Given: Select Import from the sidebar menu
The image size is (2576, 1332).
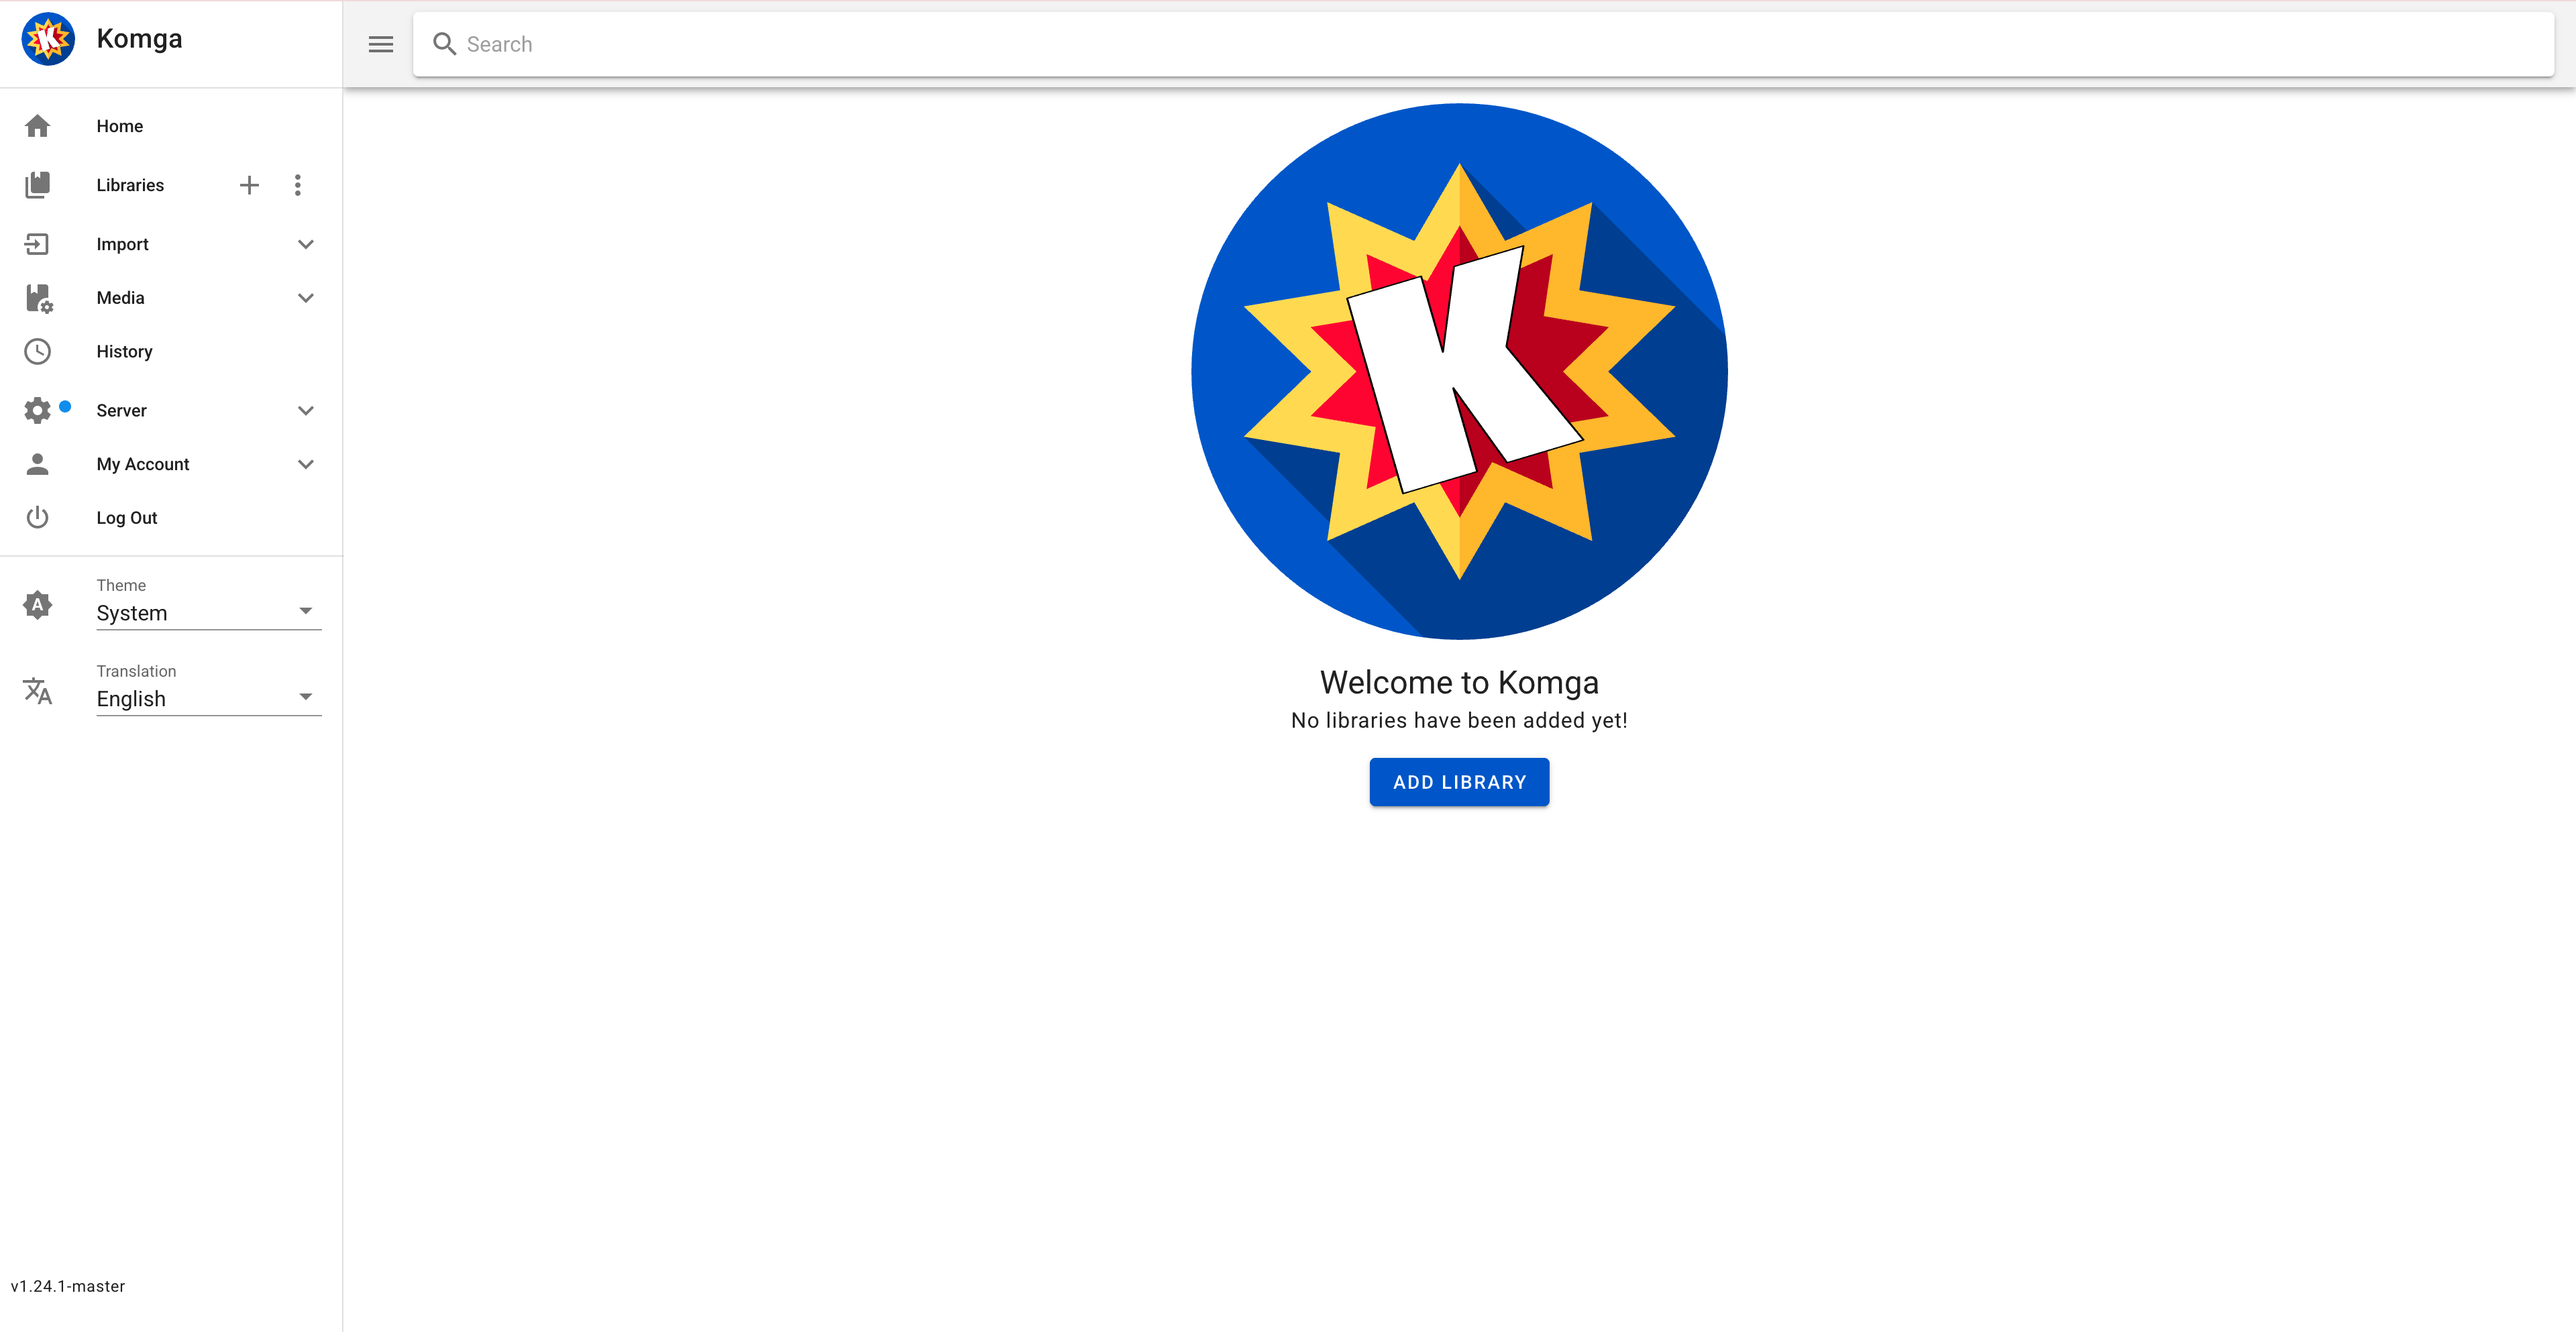Looking at the screenshot, I should tap(122, 243).
